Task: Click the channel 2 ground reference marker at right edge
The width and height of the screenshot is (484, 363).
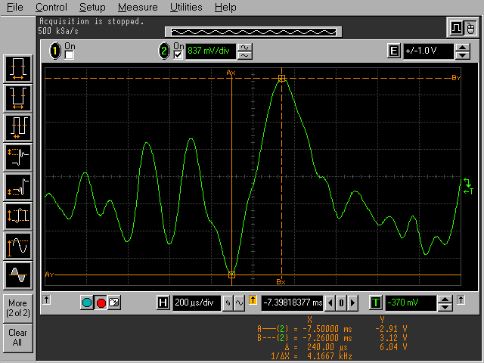Action: [467, 182]
